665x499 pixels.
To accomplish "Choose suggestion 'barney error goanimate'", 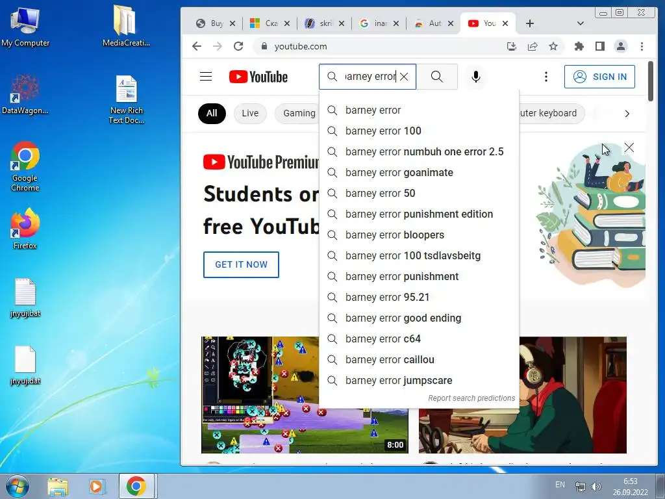I will [x=419, y=173].
